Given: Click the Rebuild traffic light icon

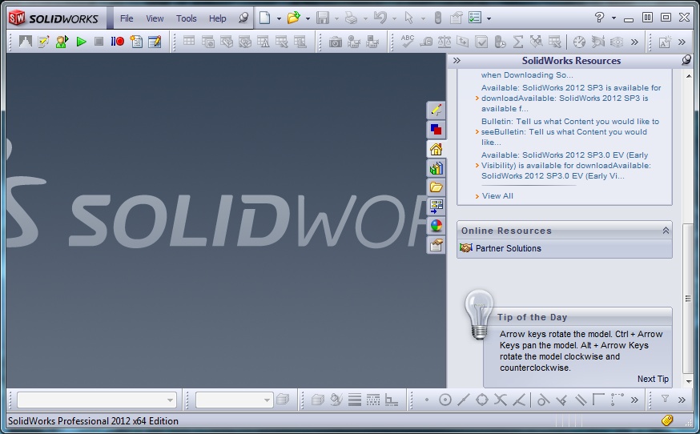Looking at the screenshot, I should (x=437, y=18).
